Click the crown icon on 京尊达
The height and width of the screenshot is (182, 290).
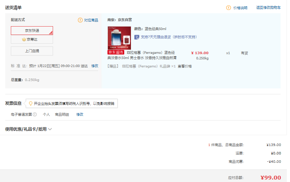(x=24, y=39)
